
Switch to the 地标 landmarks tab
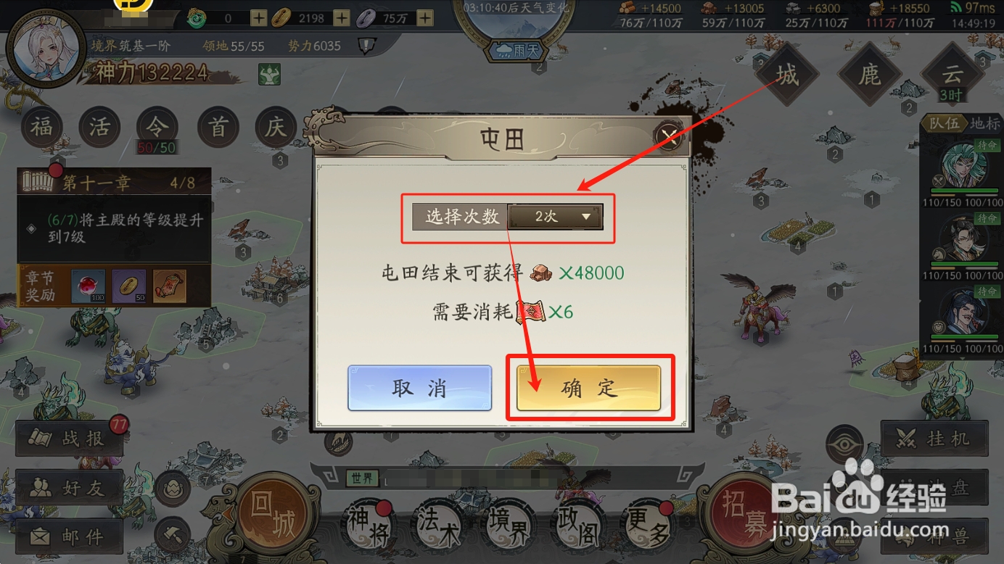[984, 123]
